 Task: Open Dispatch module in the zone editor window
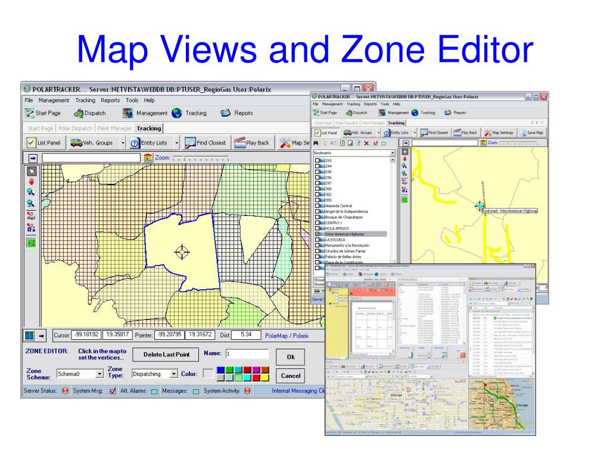coord(90,113)
